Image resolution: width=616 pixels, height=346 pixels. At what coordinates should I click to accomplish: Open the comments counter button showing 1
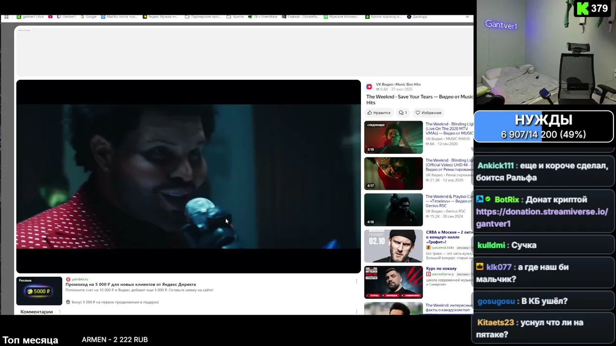tap(403, 112)
